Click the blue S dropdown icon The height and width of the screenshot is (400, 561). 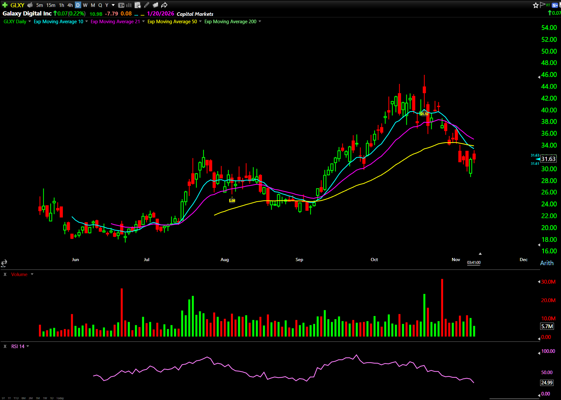[x=555, y=5]
